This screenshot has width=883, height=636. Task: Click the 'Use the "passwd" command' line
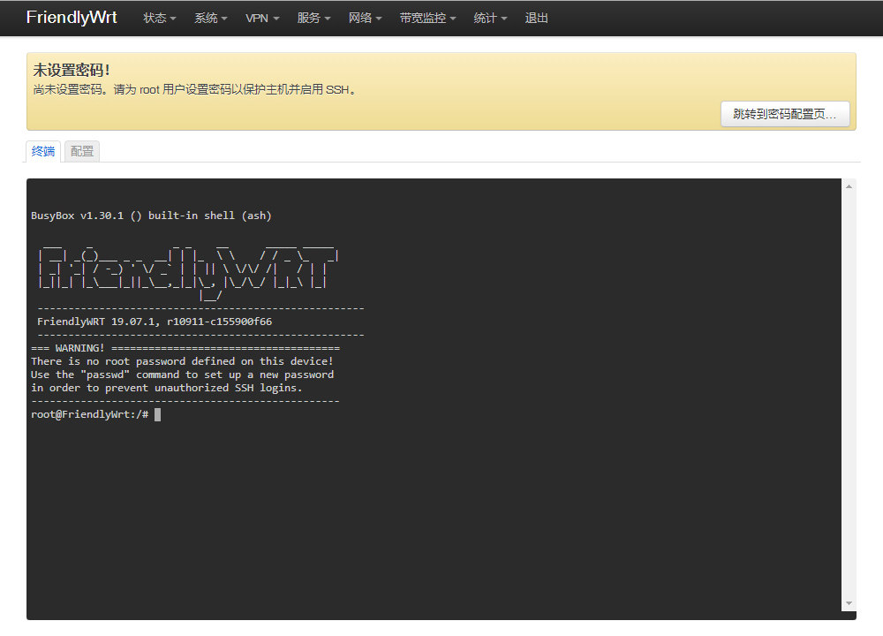[182, 375]
